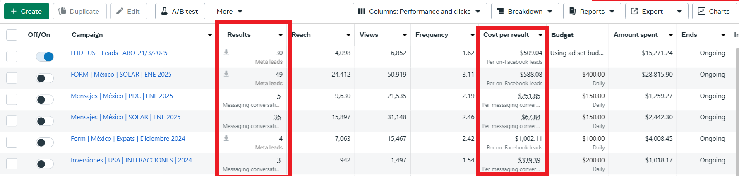Expand the Export options arrow
The height and width of the screenshot is (176, 739).
pos(679,11)
